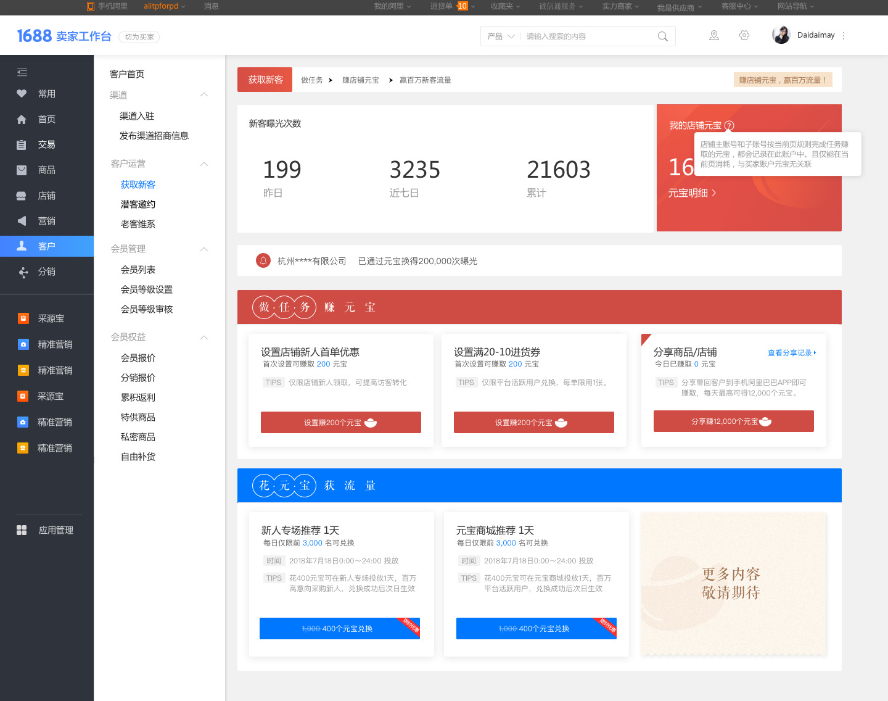This screenshot has height=701, width=888.
Task: Click the 店铺 store icon
Action: [22, 196]
